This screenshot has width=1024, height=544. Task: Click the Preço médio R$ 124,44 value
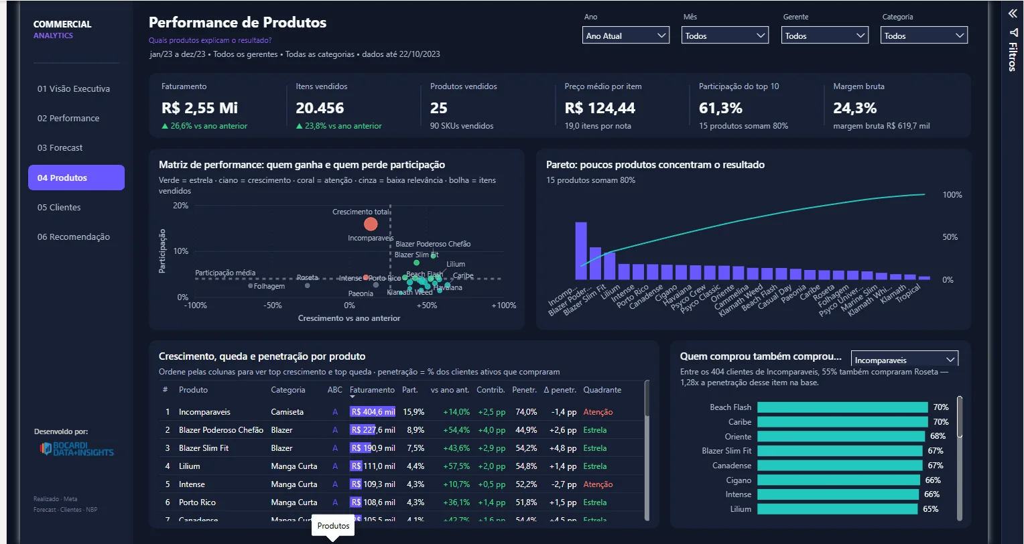point(600,108)
